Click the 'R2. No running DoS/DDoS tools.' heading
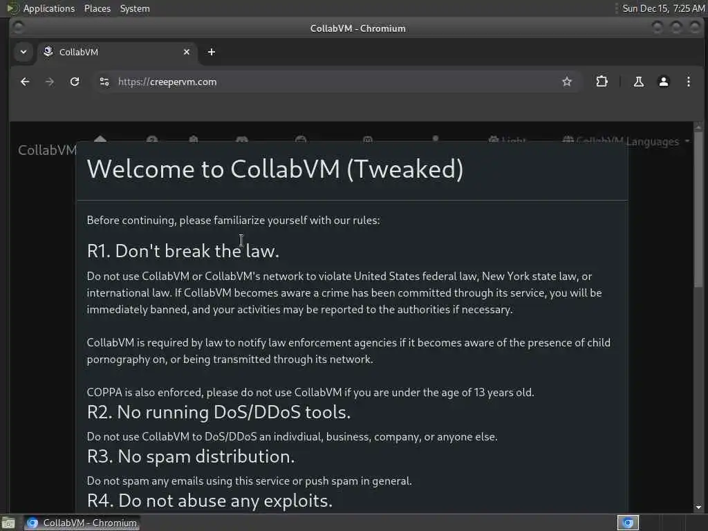 pos(218,412)
